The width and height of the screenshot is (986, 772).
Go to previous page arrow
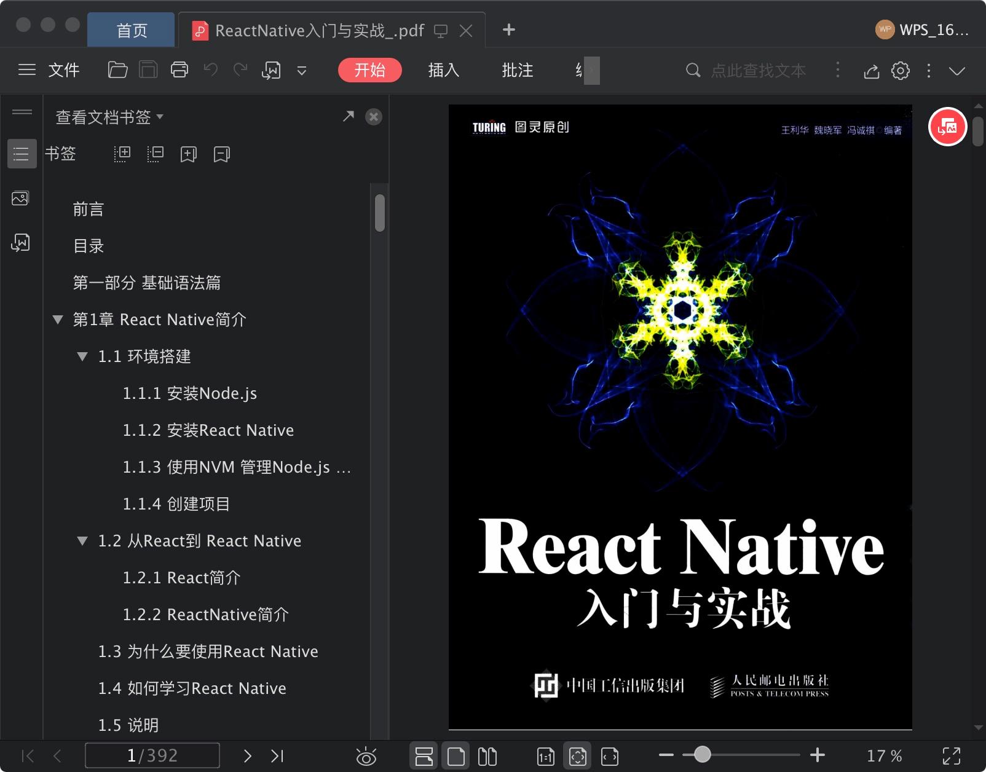coord(57,756)
